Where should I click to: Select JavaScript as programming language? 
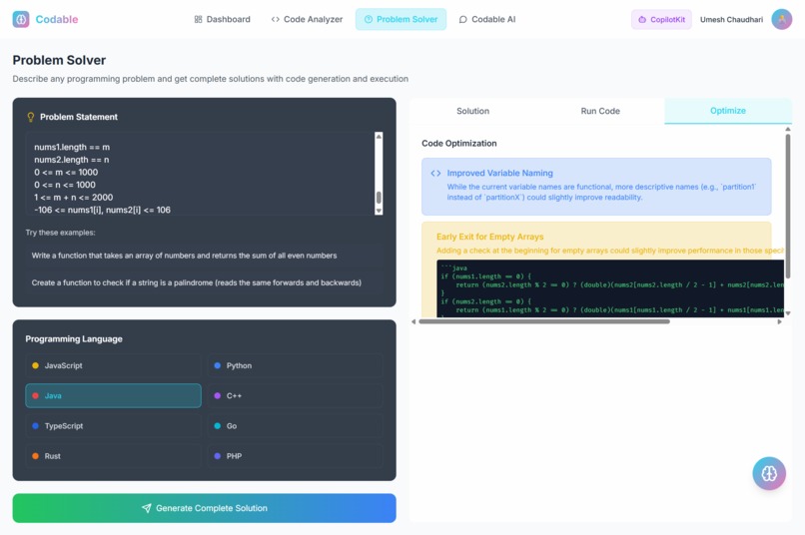click(114, 365)
